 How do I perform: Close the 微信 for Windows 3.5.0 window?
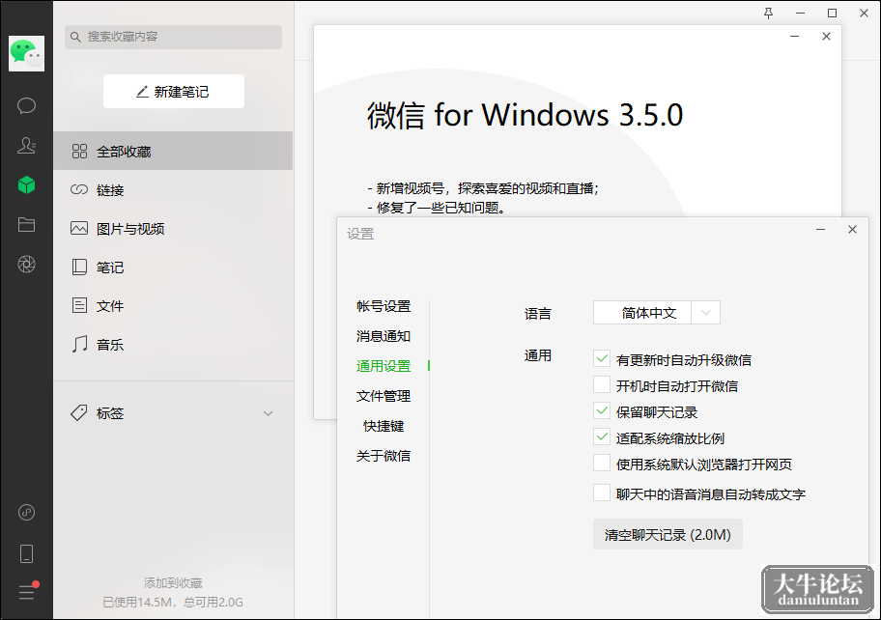coord(826,36)
